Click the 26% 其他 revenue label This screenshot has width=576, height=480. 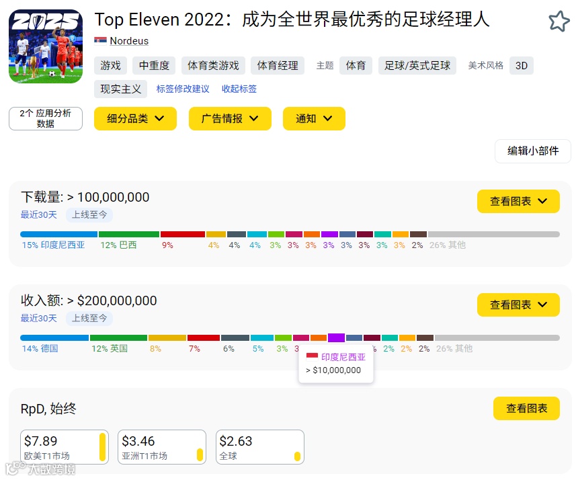tap(454, 349)
